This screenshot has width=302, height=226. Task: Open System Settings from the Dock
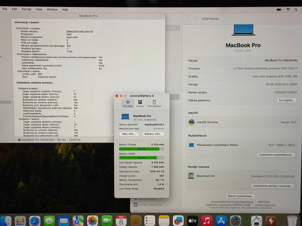(x=236, y=221)
